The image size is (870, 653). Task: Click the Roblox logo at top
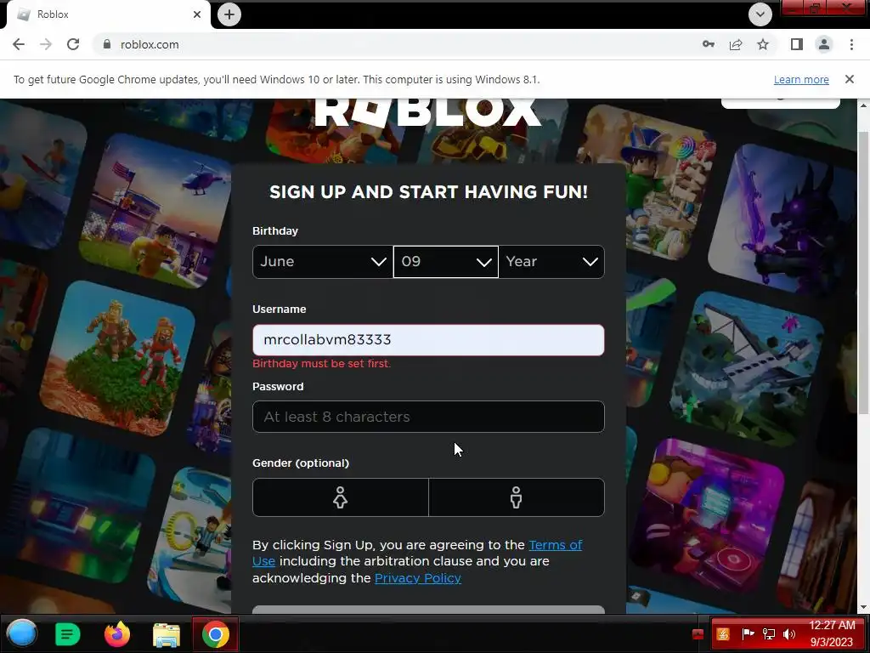pos(428,112)
